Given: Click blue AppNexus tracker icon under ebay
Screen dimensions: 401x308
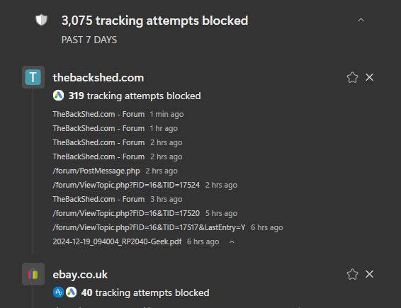Looking at the screenshot, I should 58,292.
